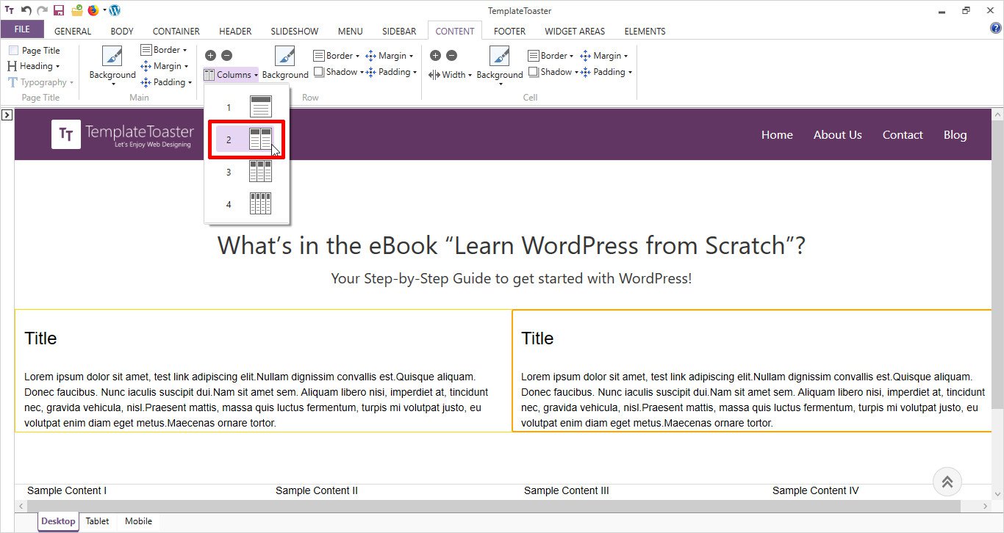This screenshot has width=1004, height=533.
Task: Click the undo arrow icon
Action: 26,10
